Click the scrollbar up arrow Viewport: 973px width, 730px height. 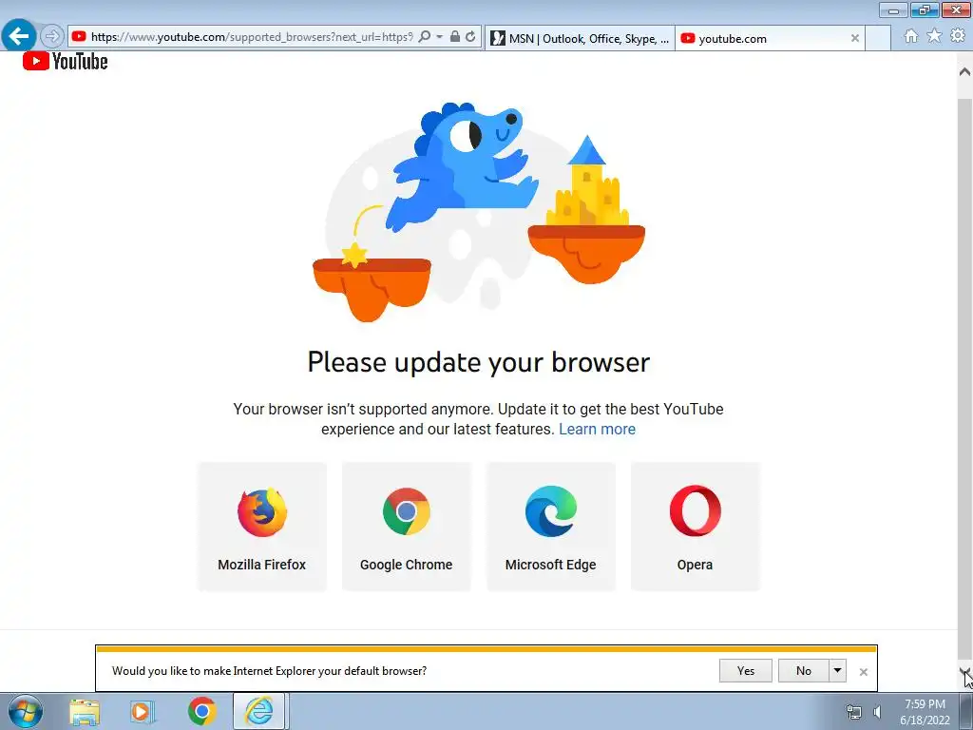(x=965, y=71)
